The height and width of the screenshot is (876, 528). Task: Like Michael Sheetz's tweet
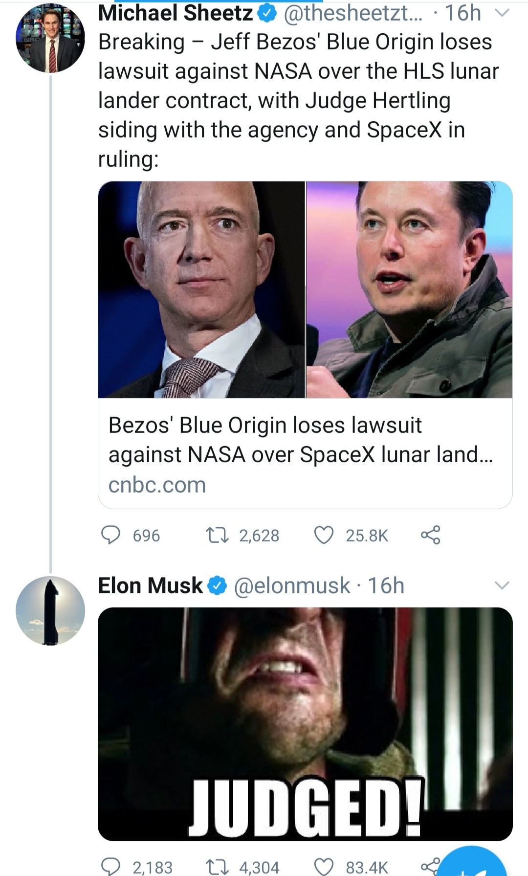[324, 535]
